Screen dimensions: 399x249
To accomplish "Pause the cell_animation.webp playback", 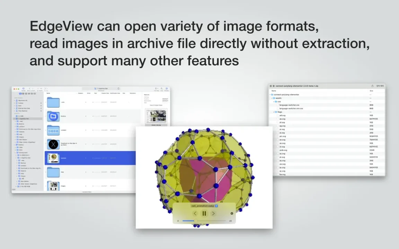I will tap(204, 213).
